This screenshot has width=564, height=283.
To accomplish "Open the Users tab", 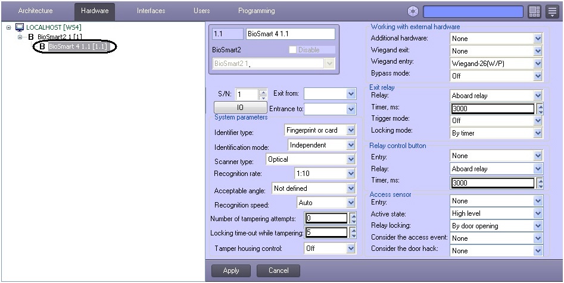I will click(201, 11).
